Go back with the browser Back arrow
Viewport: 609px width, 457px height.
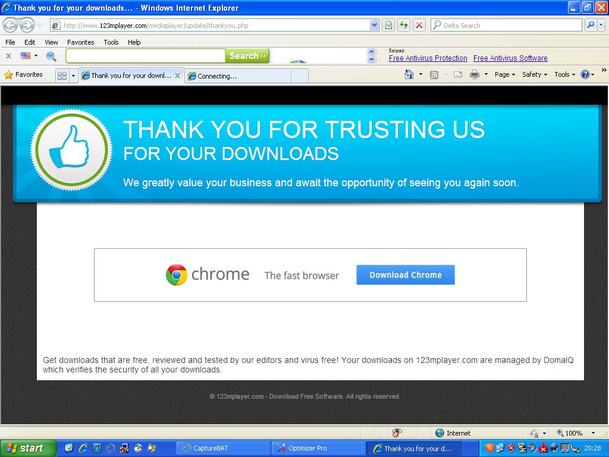coord(11,26)
